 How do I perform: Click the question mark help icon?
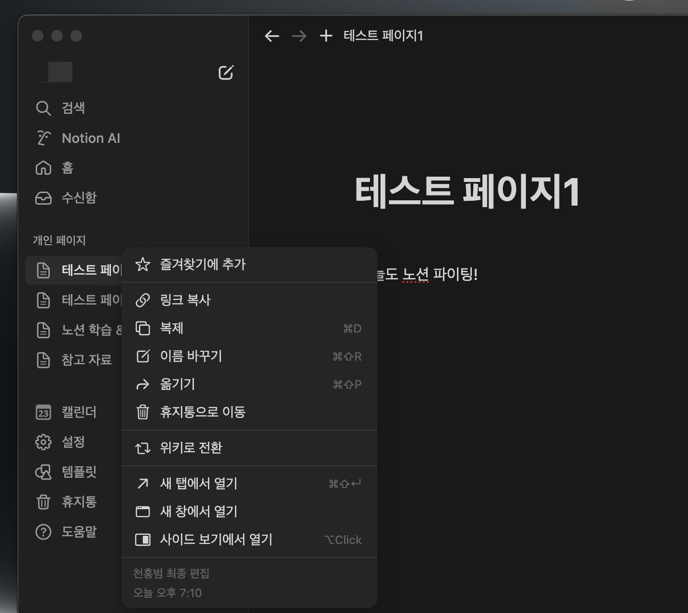pyautogui.click(x=43, y=532)
